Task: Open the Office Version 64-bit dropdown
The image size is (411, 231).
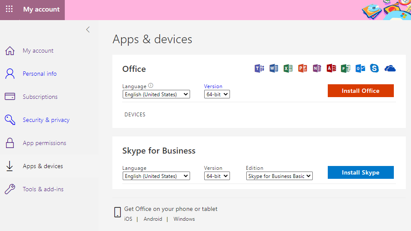Action: (x=217, y=95)
